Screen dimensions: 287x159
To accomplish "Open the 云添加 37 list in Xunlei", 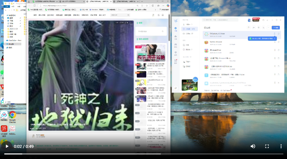I will pos(190,34).
